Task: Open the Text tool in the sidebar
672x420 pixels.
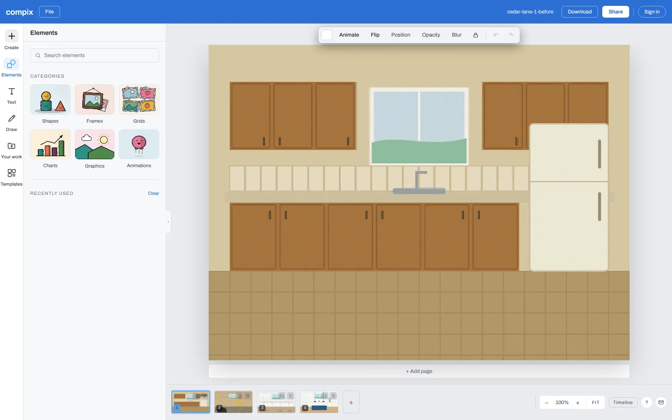Action: 11,95
